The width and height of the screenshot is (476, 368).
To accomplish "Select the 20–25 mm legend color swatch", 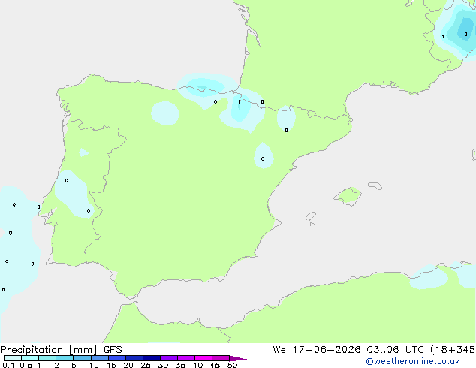I will point(134,358).
